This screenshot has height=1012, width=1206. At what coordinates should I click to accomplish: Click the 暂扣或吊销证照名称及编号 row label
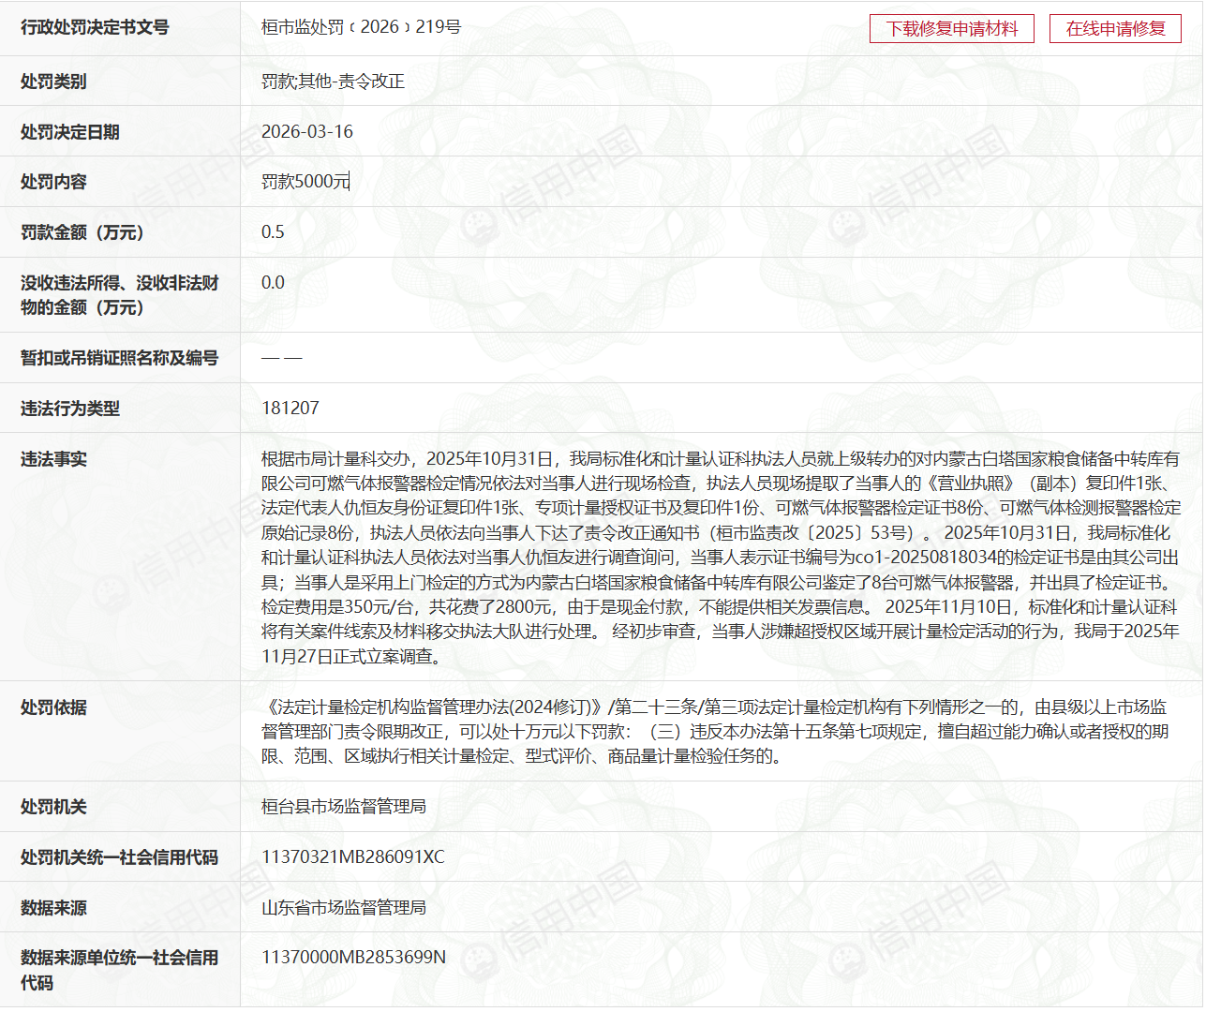click(x=119, y=358)
